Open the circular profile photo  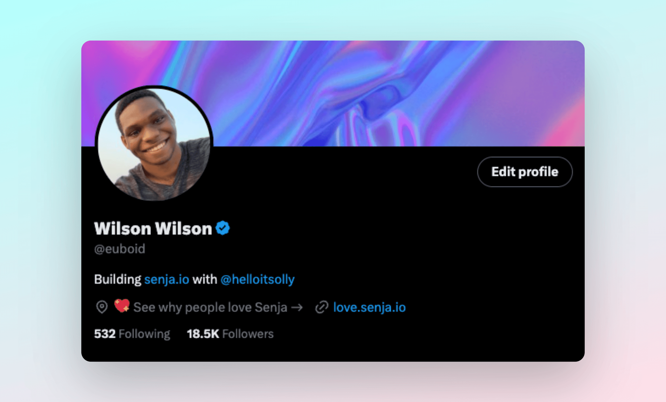tap(154, 144)
